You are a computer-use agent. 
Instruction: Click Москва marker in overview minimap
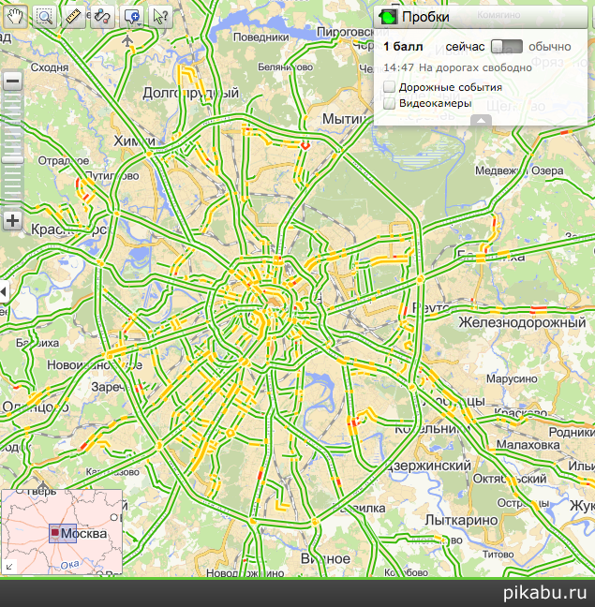tap(55, 533)
